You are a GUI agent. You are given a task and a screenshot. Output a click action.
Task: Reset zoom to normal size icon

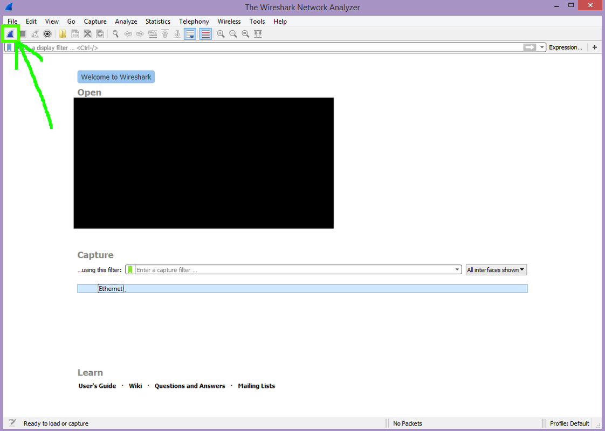point(245,34)
